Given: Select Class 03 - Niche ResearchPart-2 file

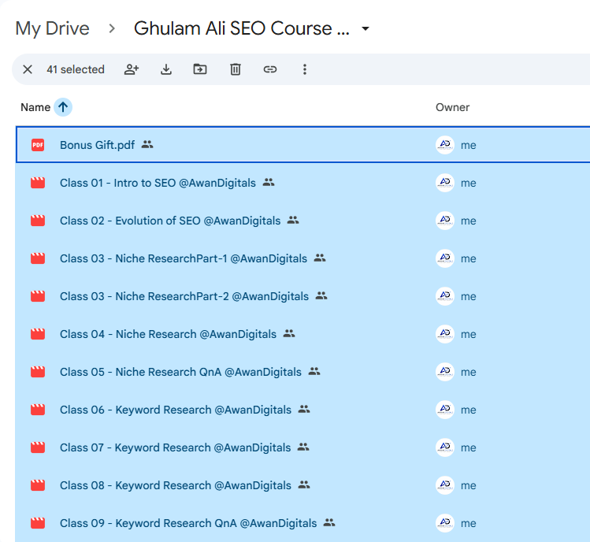Looking at the screenshot, I should (184, 296).
